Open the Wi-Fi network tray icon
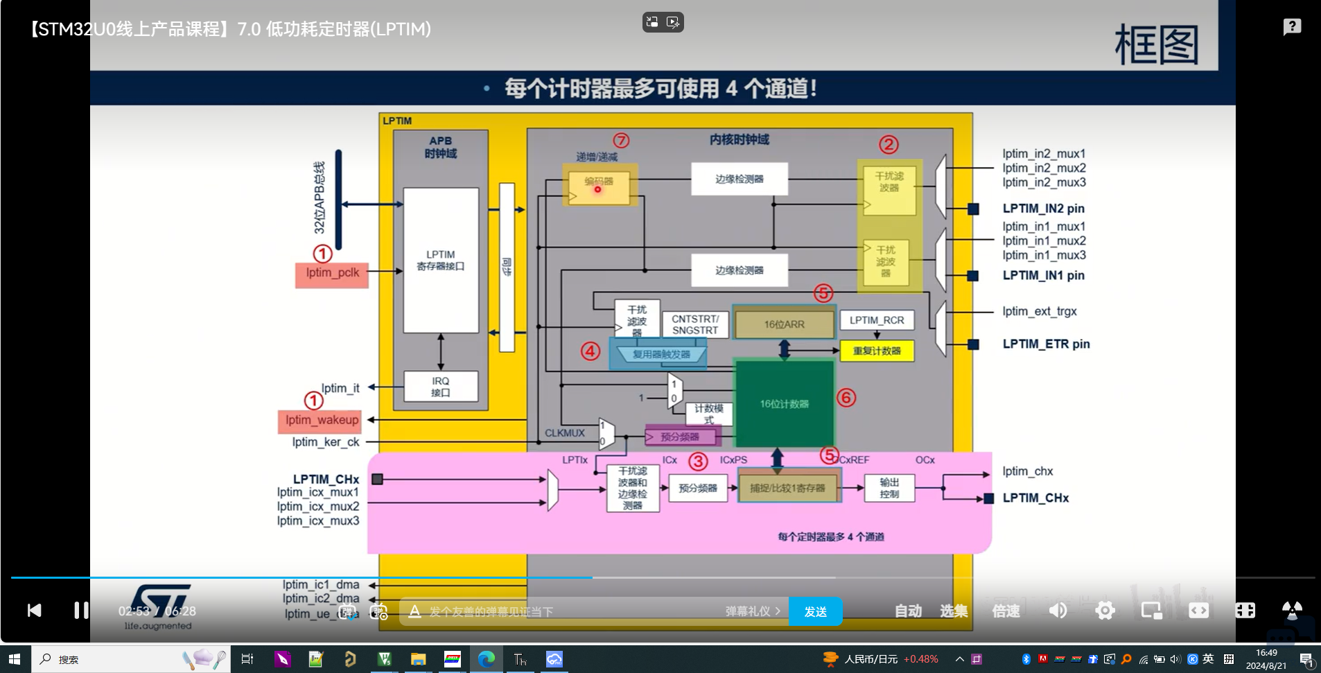Image resolution: width=1321 pixels, height=673 pixels. [x=1143, y=659]
